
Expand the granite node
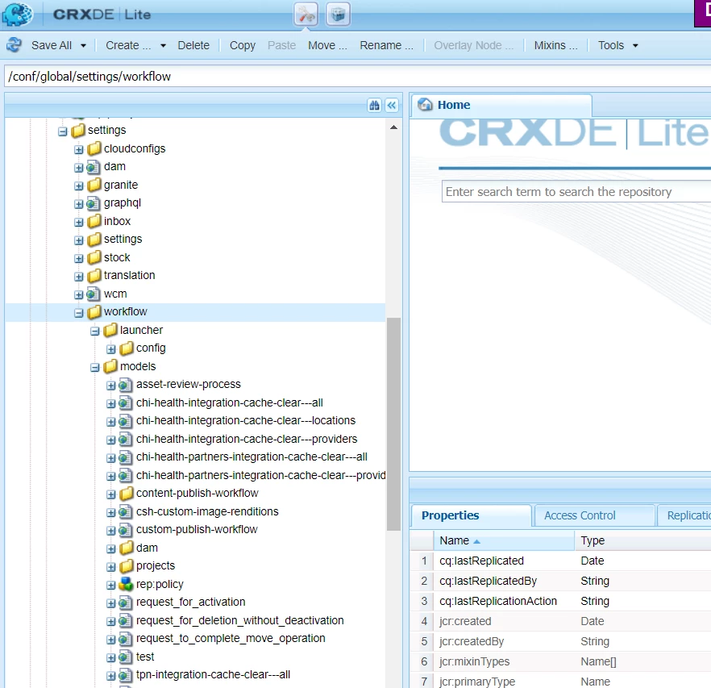(x=79, y=186)
